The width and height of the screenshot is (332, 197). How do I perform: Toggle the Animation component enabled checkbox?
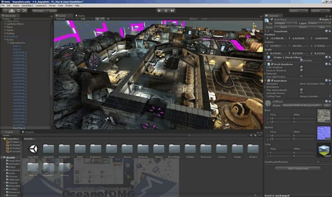[x=272, y=81]
